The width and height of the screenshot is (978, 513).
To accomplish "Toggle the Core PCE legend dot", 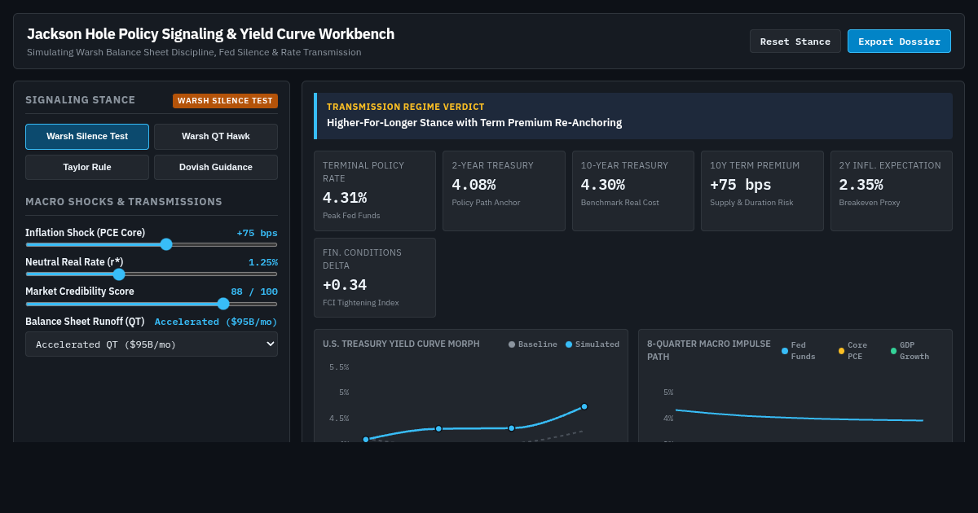I will (842, 351).
